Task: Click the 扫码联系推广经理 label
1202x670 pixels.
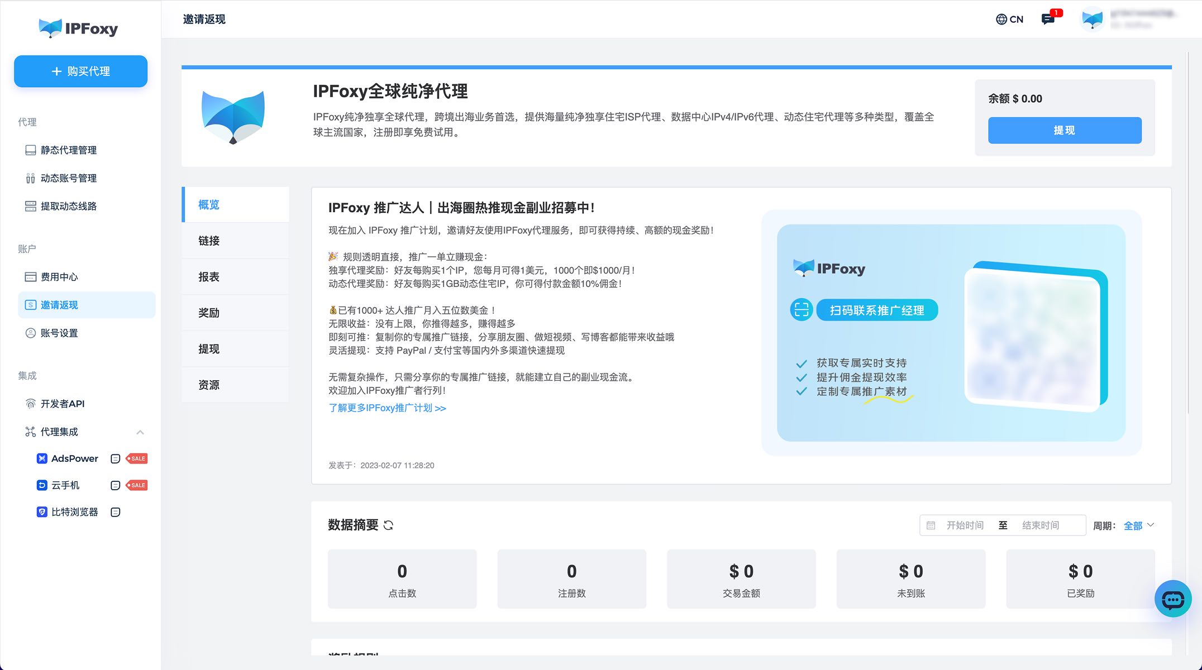Action: click(x=877, y=310)
